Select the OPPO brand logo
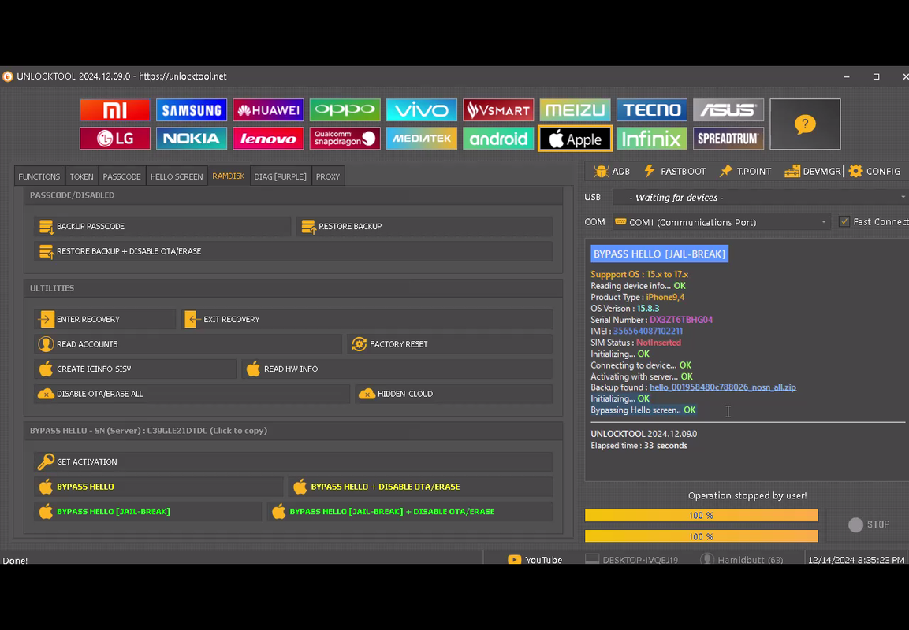The width and height of the screenshot is (909, 630). click(x=345, y=110)
